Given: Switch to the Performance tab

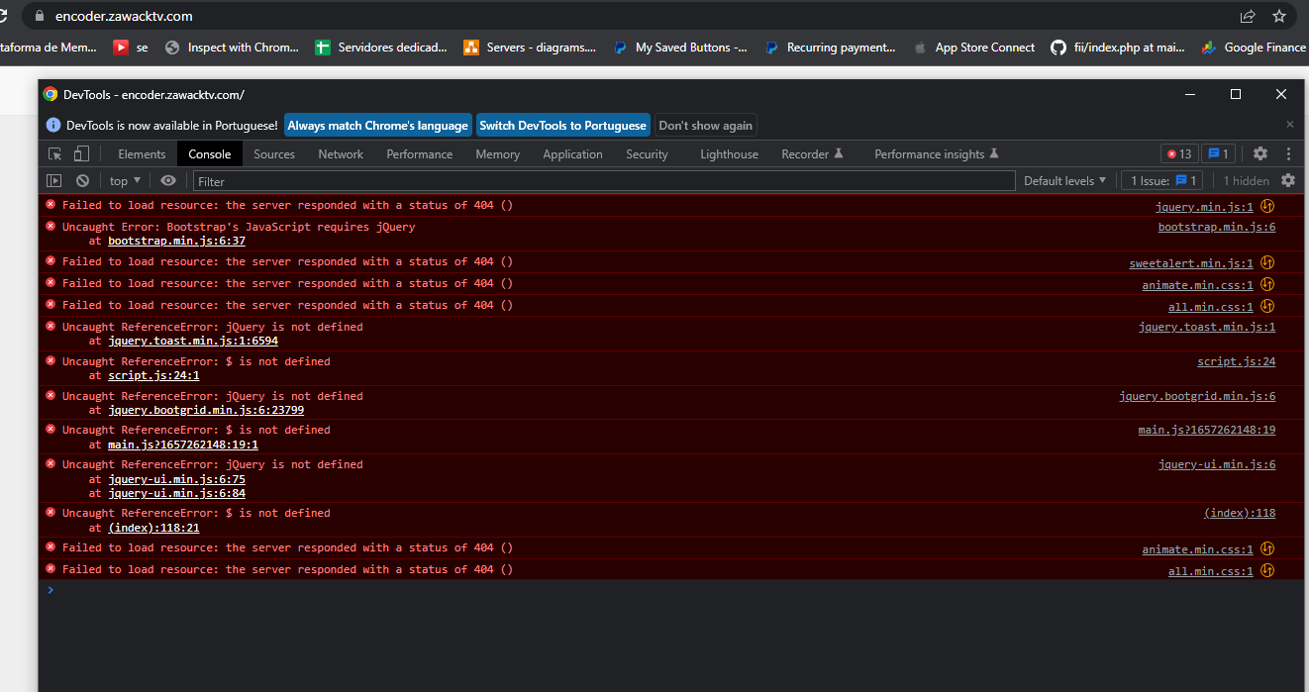Looking at the screenshot, I should point(420,153).
